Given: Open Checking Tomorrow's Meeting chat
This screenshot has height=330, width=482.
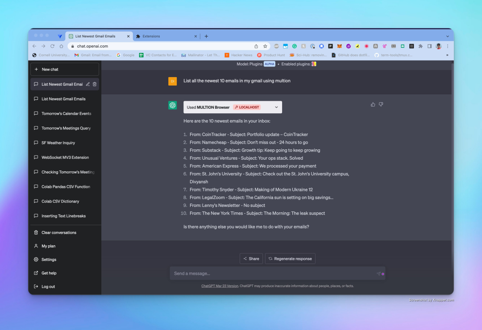Looking at the screenshot, I should coord(65,172).
